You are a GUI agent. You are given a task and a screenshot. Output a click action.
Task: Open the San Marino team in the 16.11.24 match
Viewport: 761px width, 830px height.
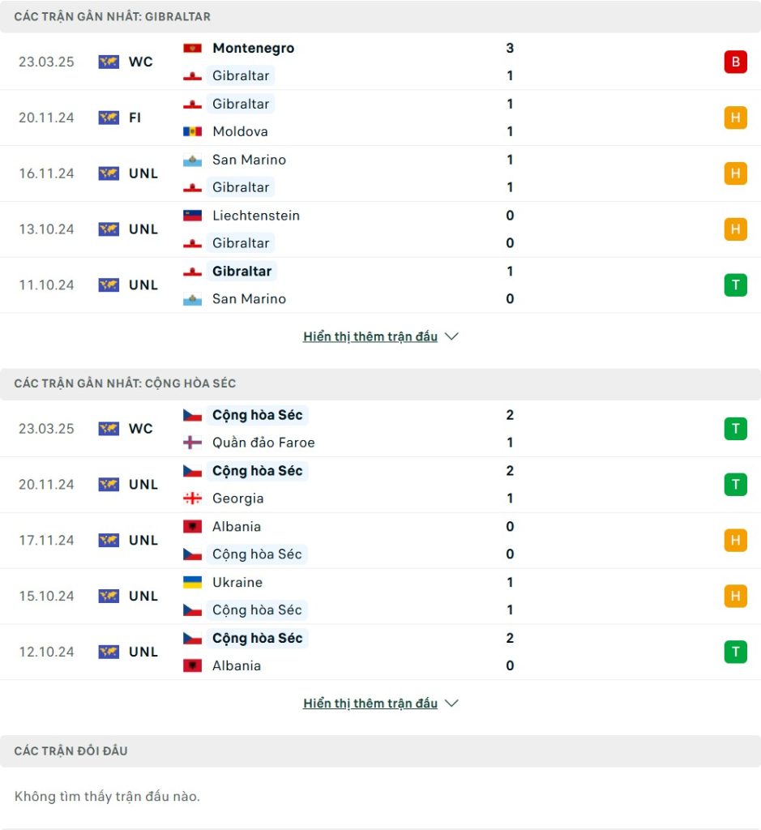(x=249, y=160)
